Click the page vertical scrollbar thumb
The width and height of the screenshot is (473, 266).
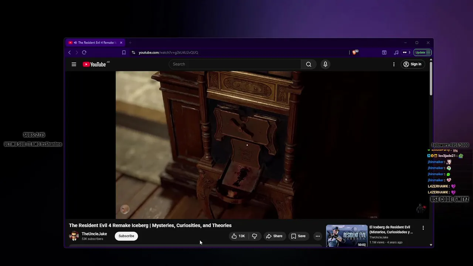tap(431, 78)
